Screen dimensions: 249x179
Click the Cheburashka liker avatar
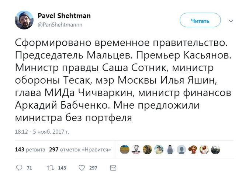tap(193, 150)
